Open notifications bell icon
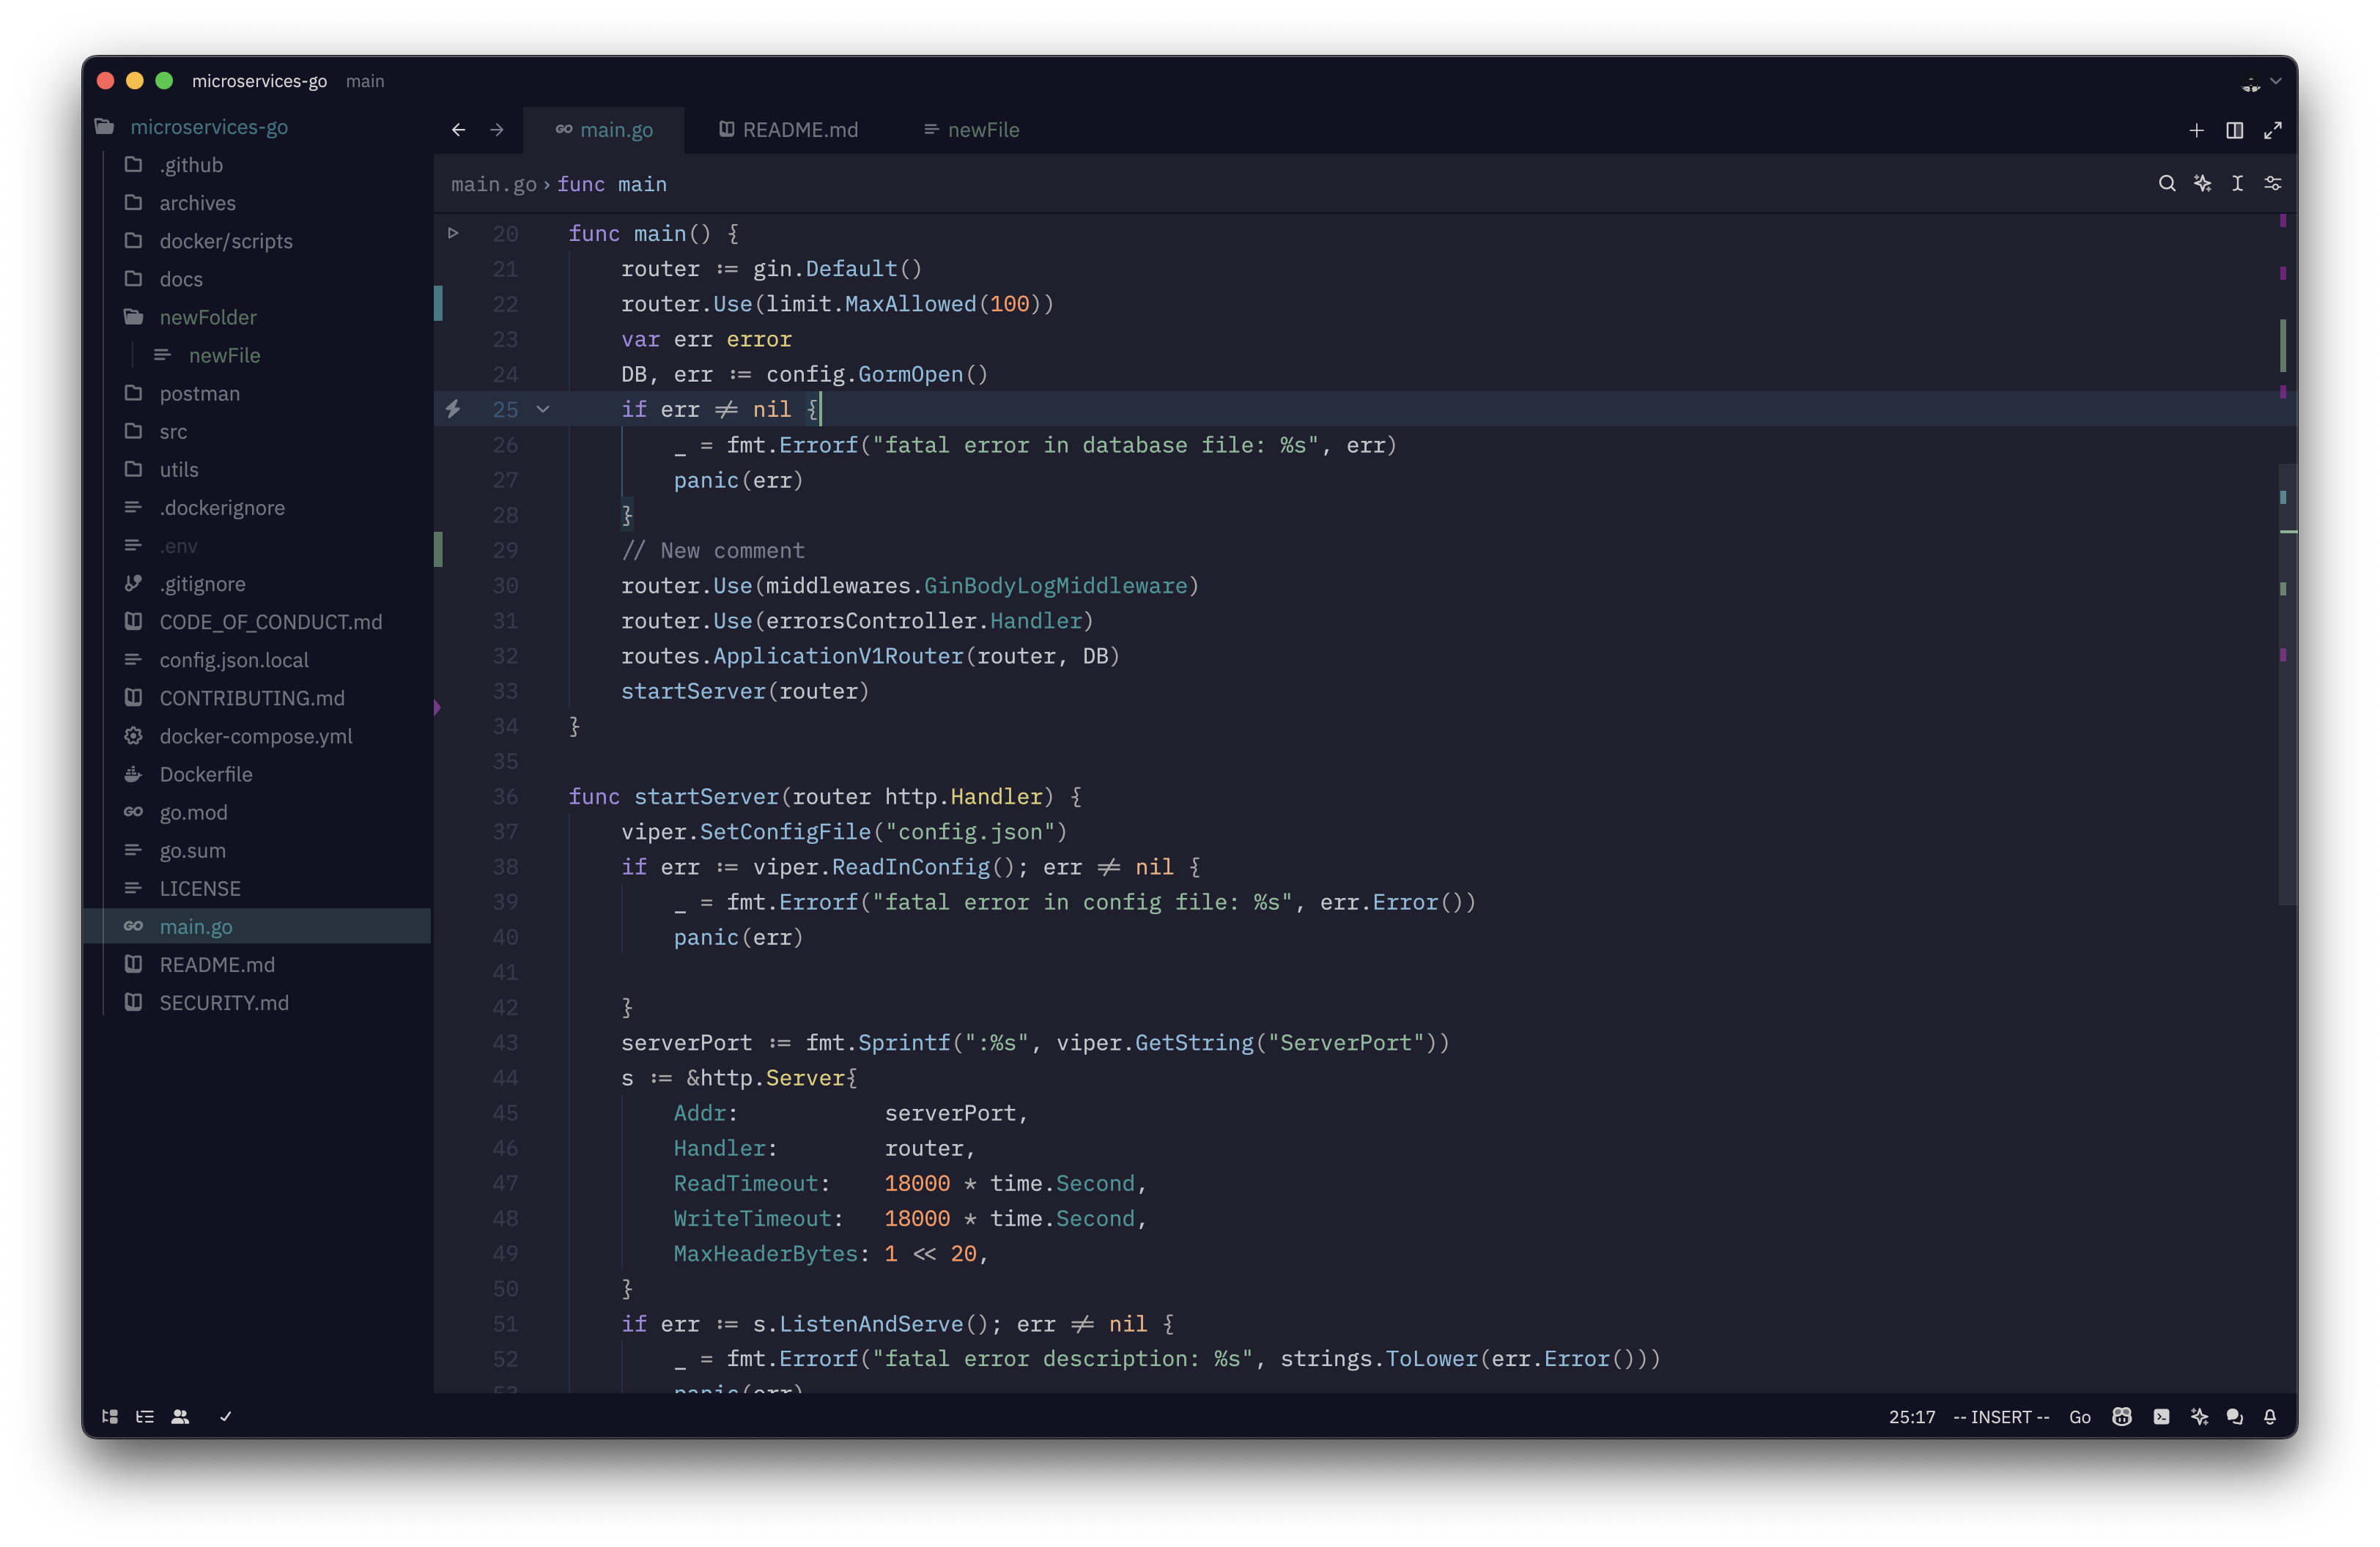 click(x=2269, y=1416)
